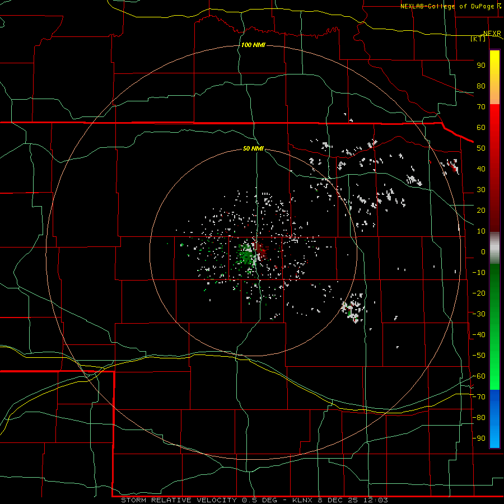Click the positive "70" scale value
The image size is (504, 504).
tap(481, 107)
